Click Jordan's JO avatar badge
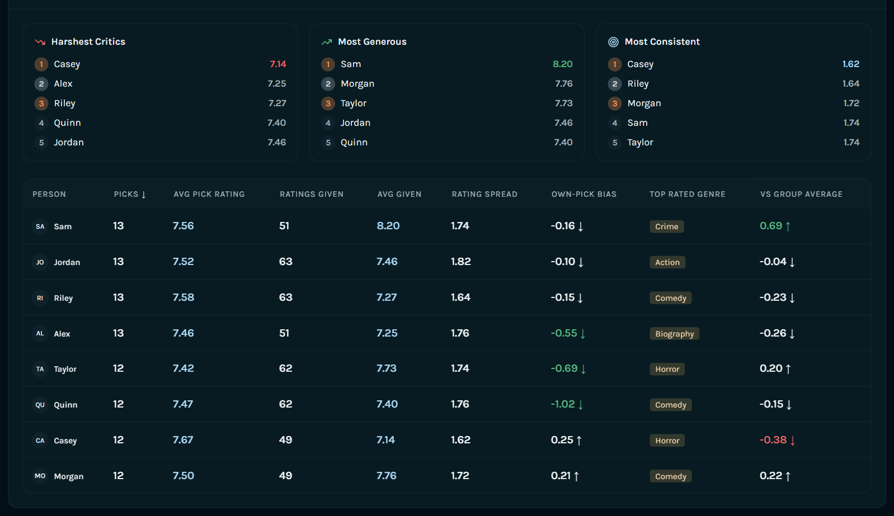 pos(40,262)
